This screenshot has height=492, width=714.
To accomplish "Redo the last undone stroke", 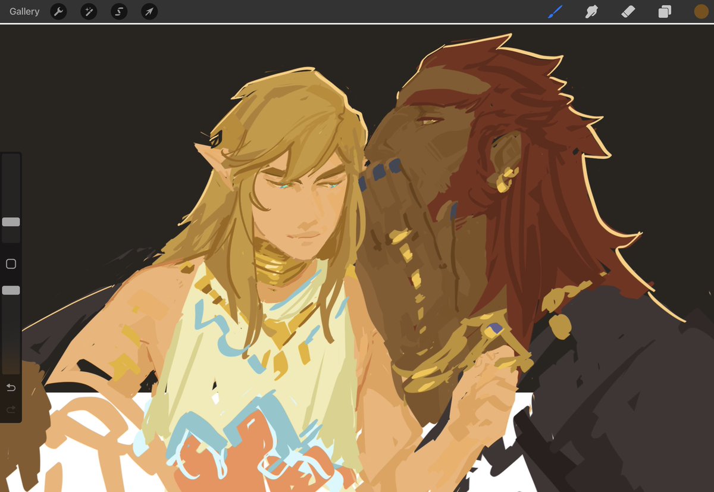I will pos(11,409).
